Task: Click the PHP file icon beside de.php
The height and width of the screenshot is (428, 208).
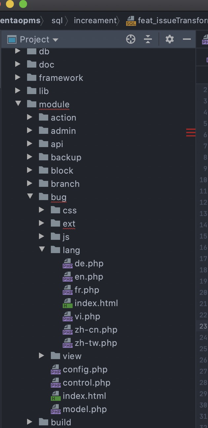Action: [68, 264]
